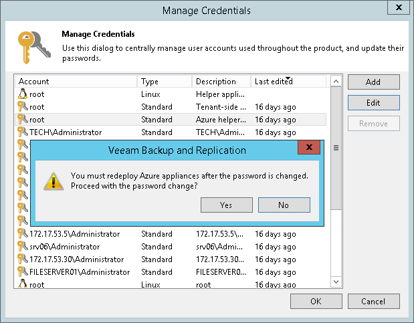Sort the list by the Last edited column

[x=288, y=82]
